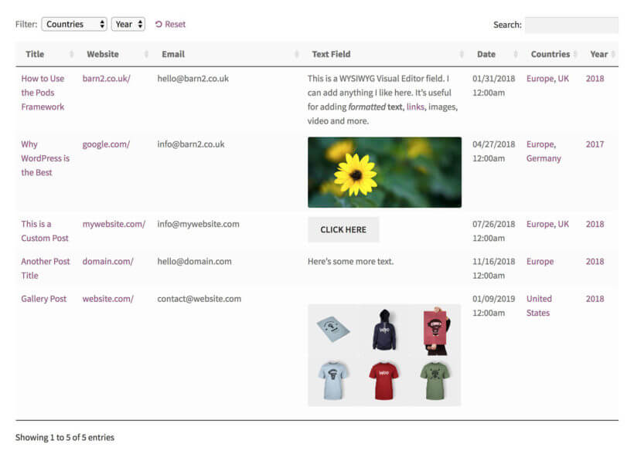The width and height of the screenshot is (634, 454).
Task: Sort the Email column with its sort arrow
Action: tap(298, 54)
